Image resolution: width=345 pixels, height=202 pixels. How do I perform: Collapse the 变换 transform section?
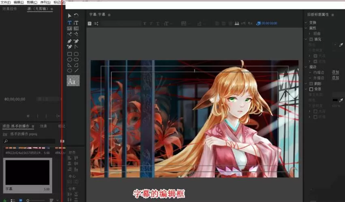click(306, 22)
